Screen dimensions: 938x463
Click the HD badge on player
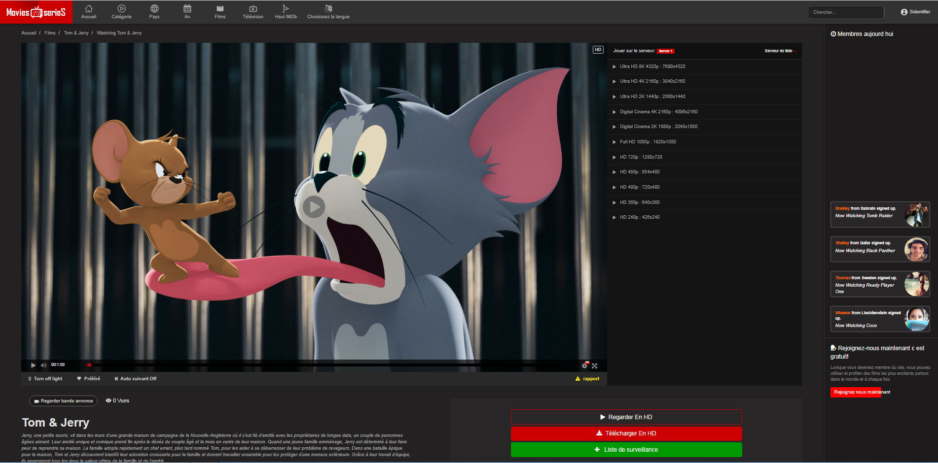pyautogui.click(x=598, y=50)
